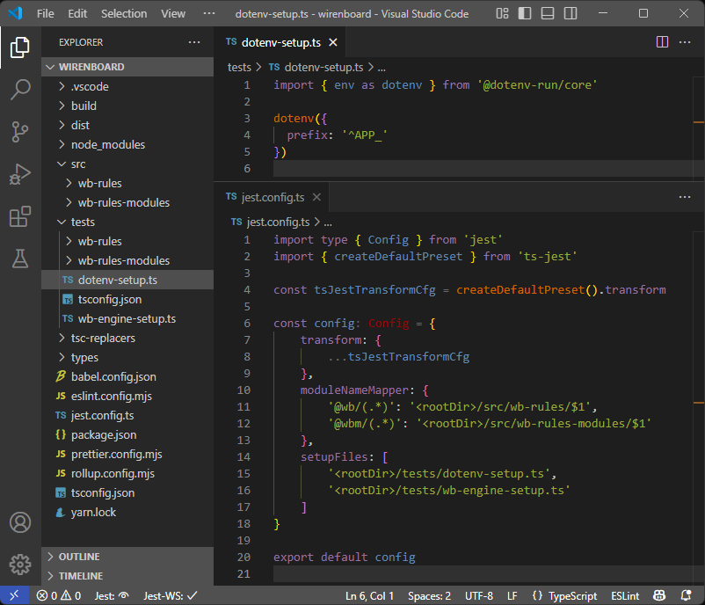Image resolution: width=705 pixels, height=605 pixels.
Task: Toggle the primary side bar layout button
Action: [x=525, y=13]
